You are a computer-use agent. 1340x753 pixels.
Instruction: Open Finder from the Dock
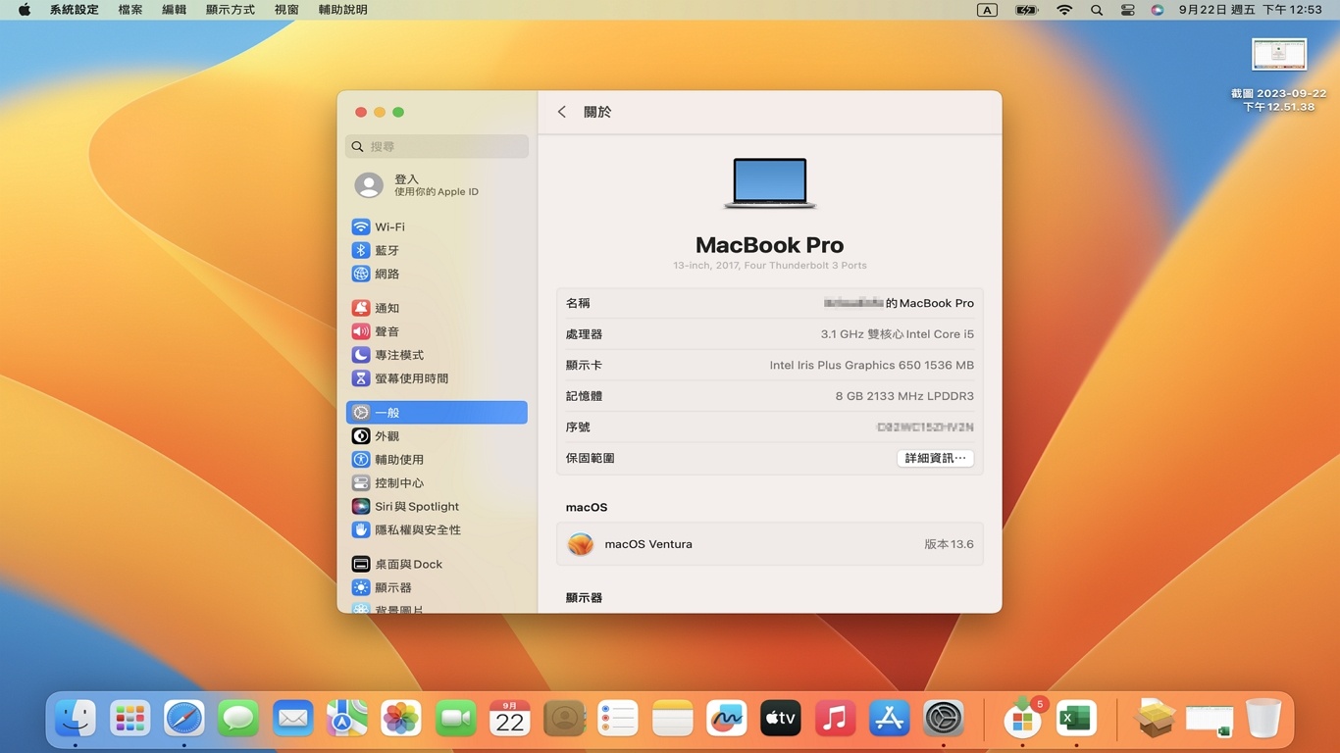pyautogui.click(x=76, y=719)
